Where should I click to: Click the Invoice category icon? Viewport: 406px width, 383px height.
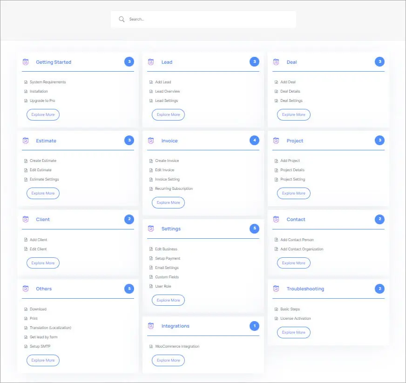point(151,140)
